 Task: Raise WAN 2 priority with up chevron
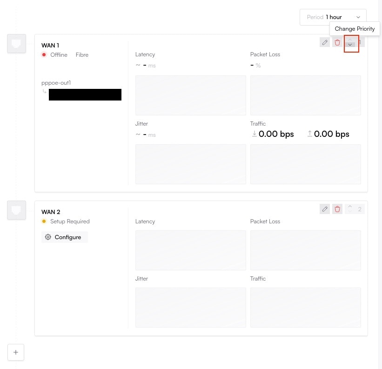[x=350, y=207]
